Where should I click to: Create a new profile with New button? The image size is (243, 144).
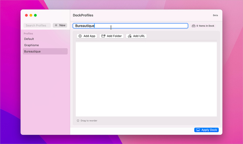click(60, 25)
